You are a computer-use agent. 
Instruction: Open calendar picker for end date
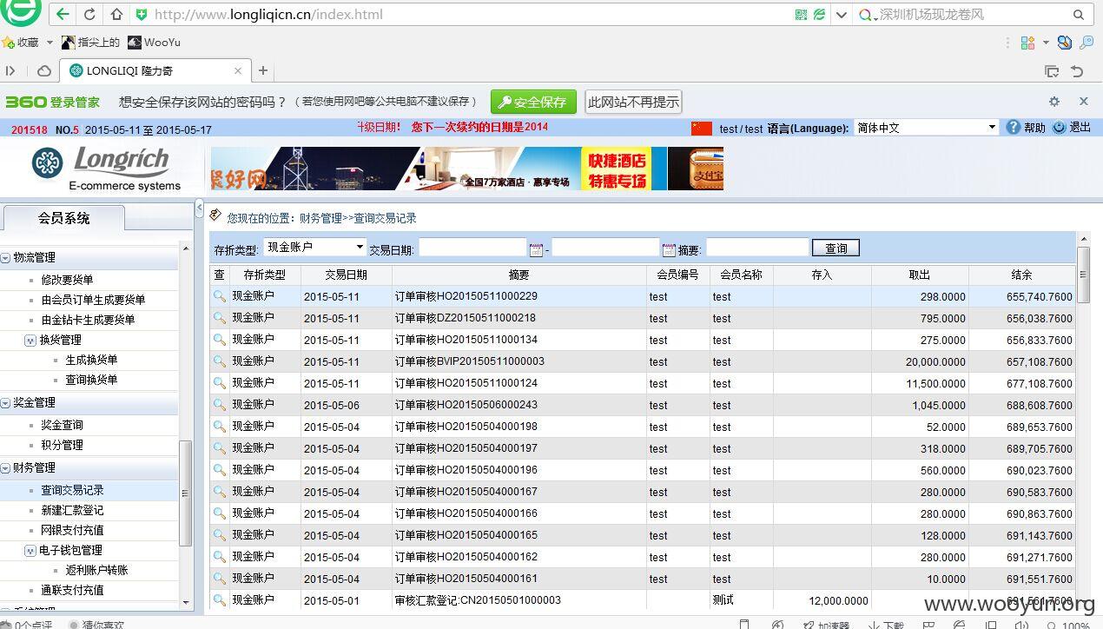tap(669, 249)
